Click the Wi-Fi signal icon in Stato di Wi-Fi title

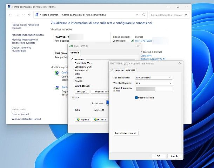71,46
